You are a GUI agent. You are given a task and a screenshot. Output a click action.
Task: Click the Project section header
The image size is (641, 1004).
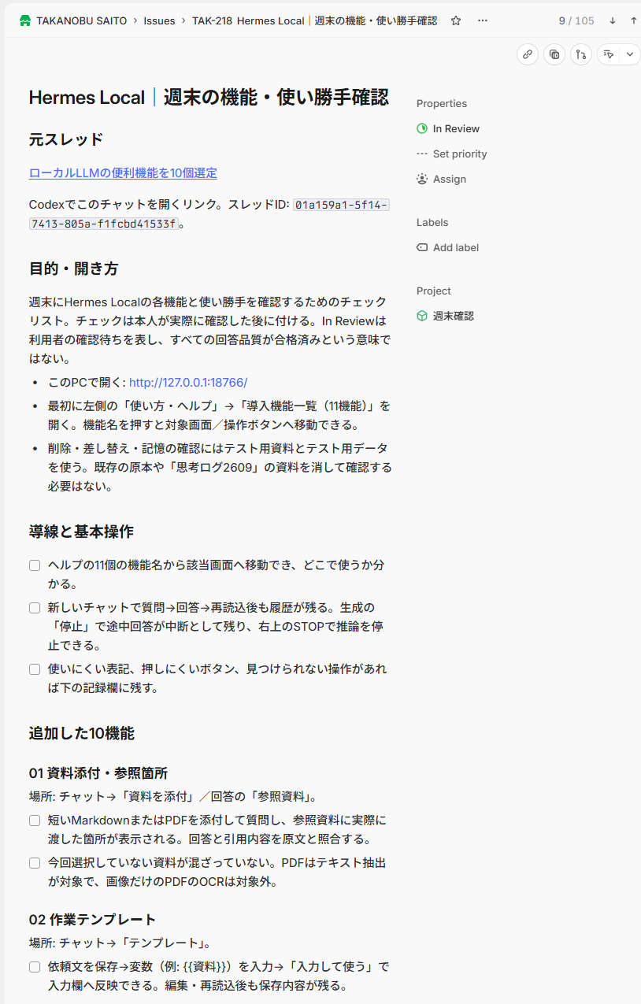[x=434, y=291]
